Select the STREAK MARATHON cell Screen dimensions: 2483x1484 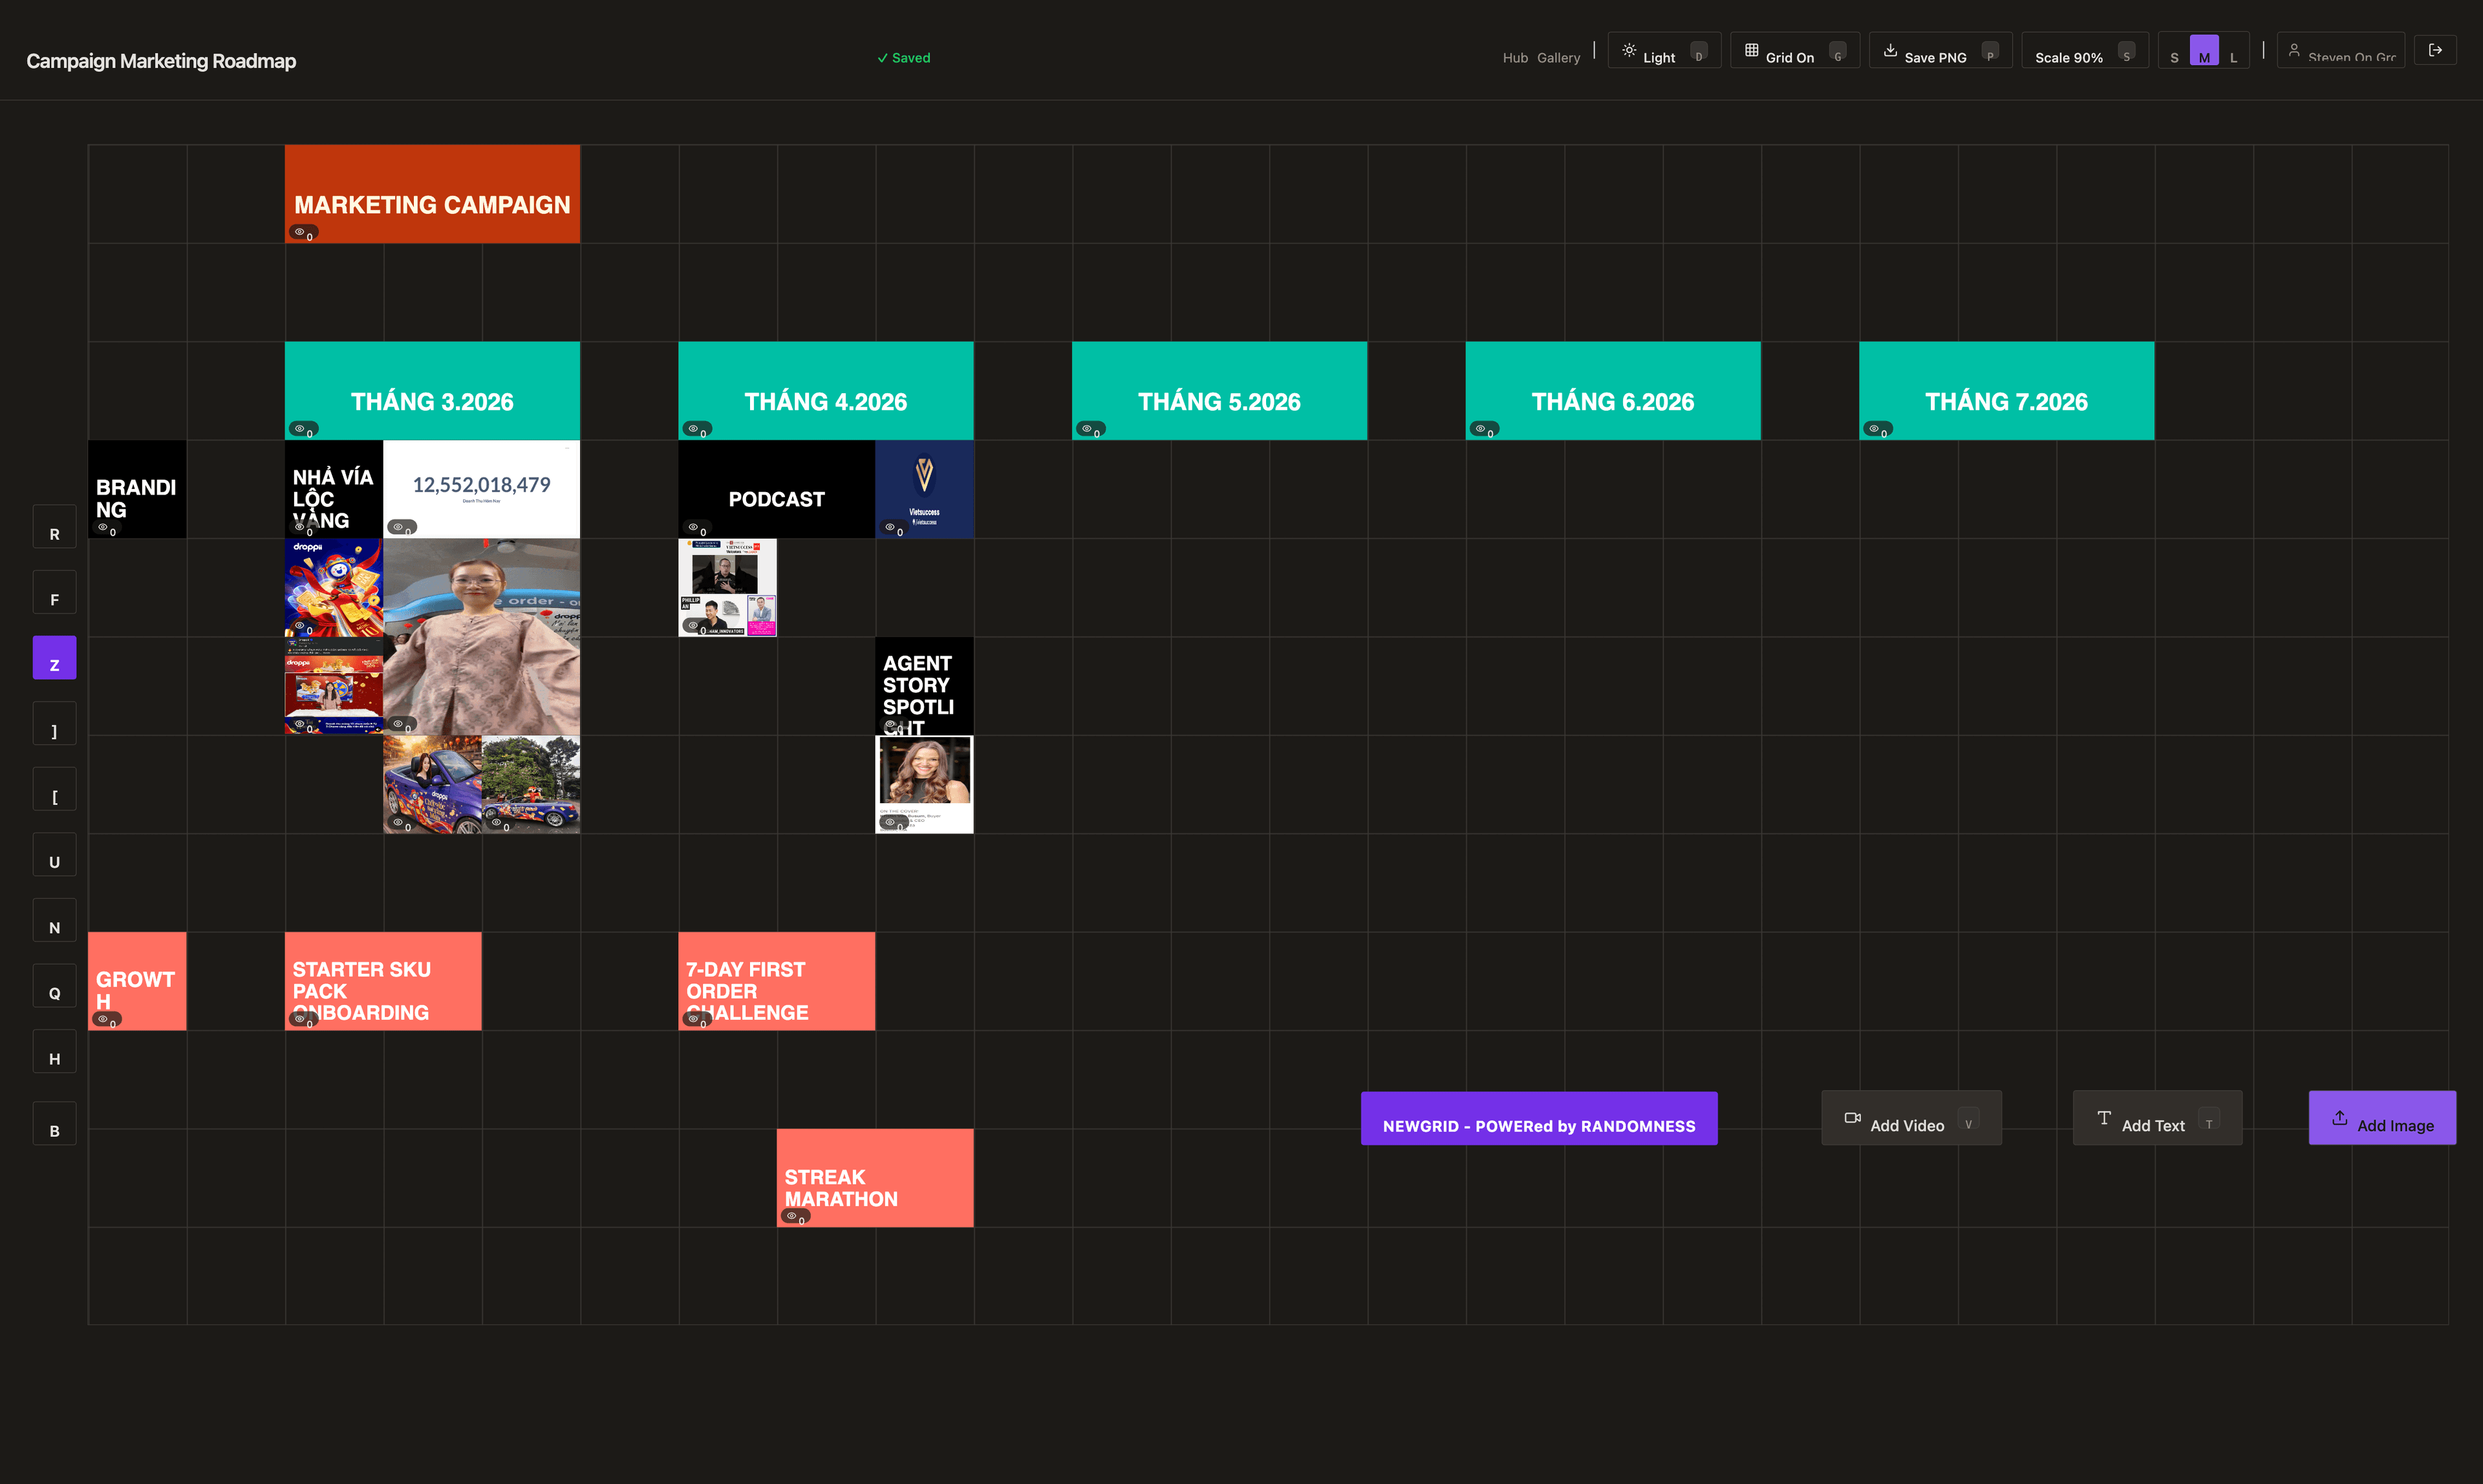(x=874, y=1177)
